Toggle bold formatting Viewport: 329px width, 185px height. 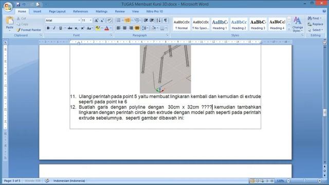[x=48, y=28]
